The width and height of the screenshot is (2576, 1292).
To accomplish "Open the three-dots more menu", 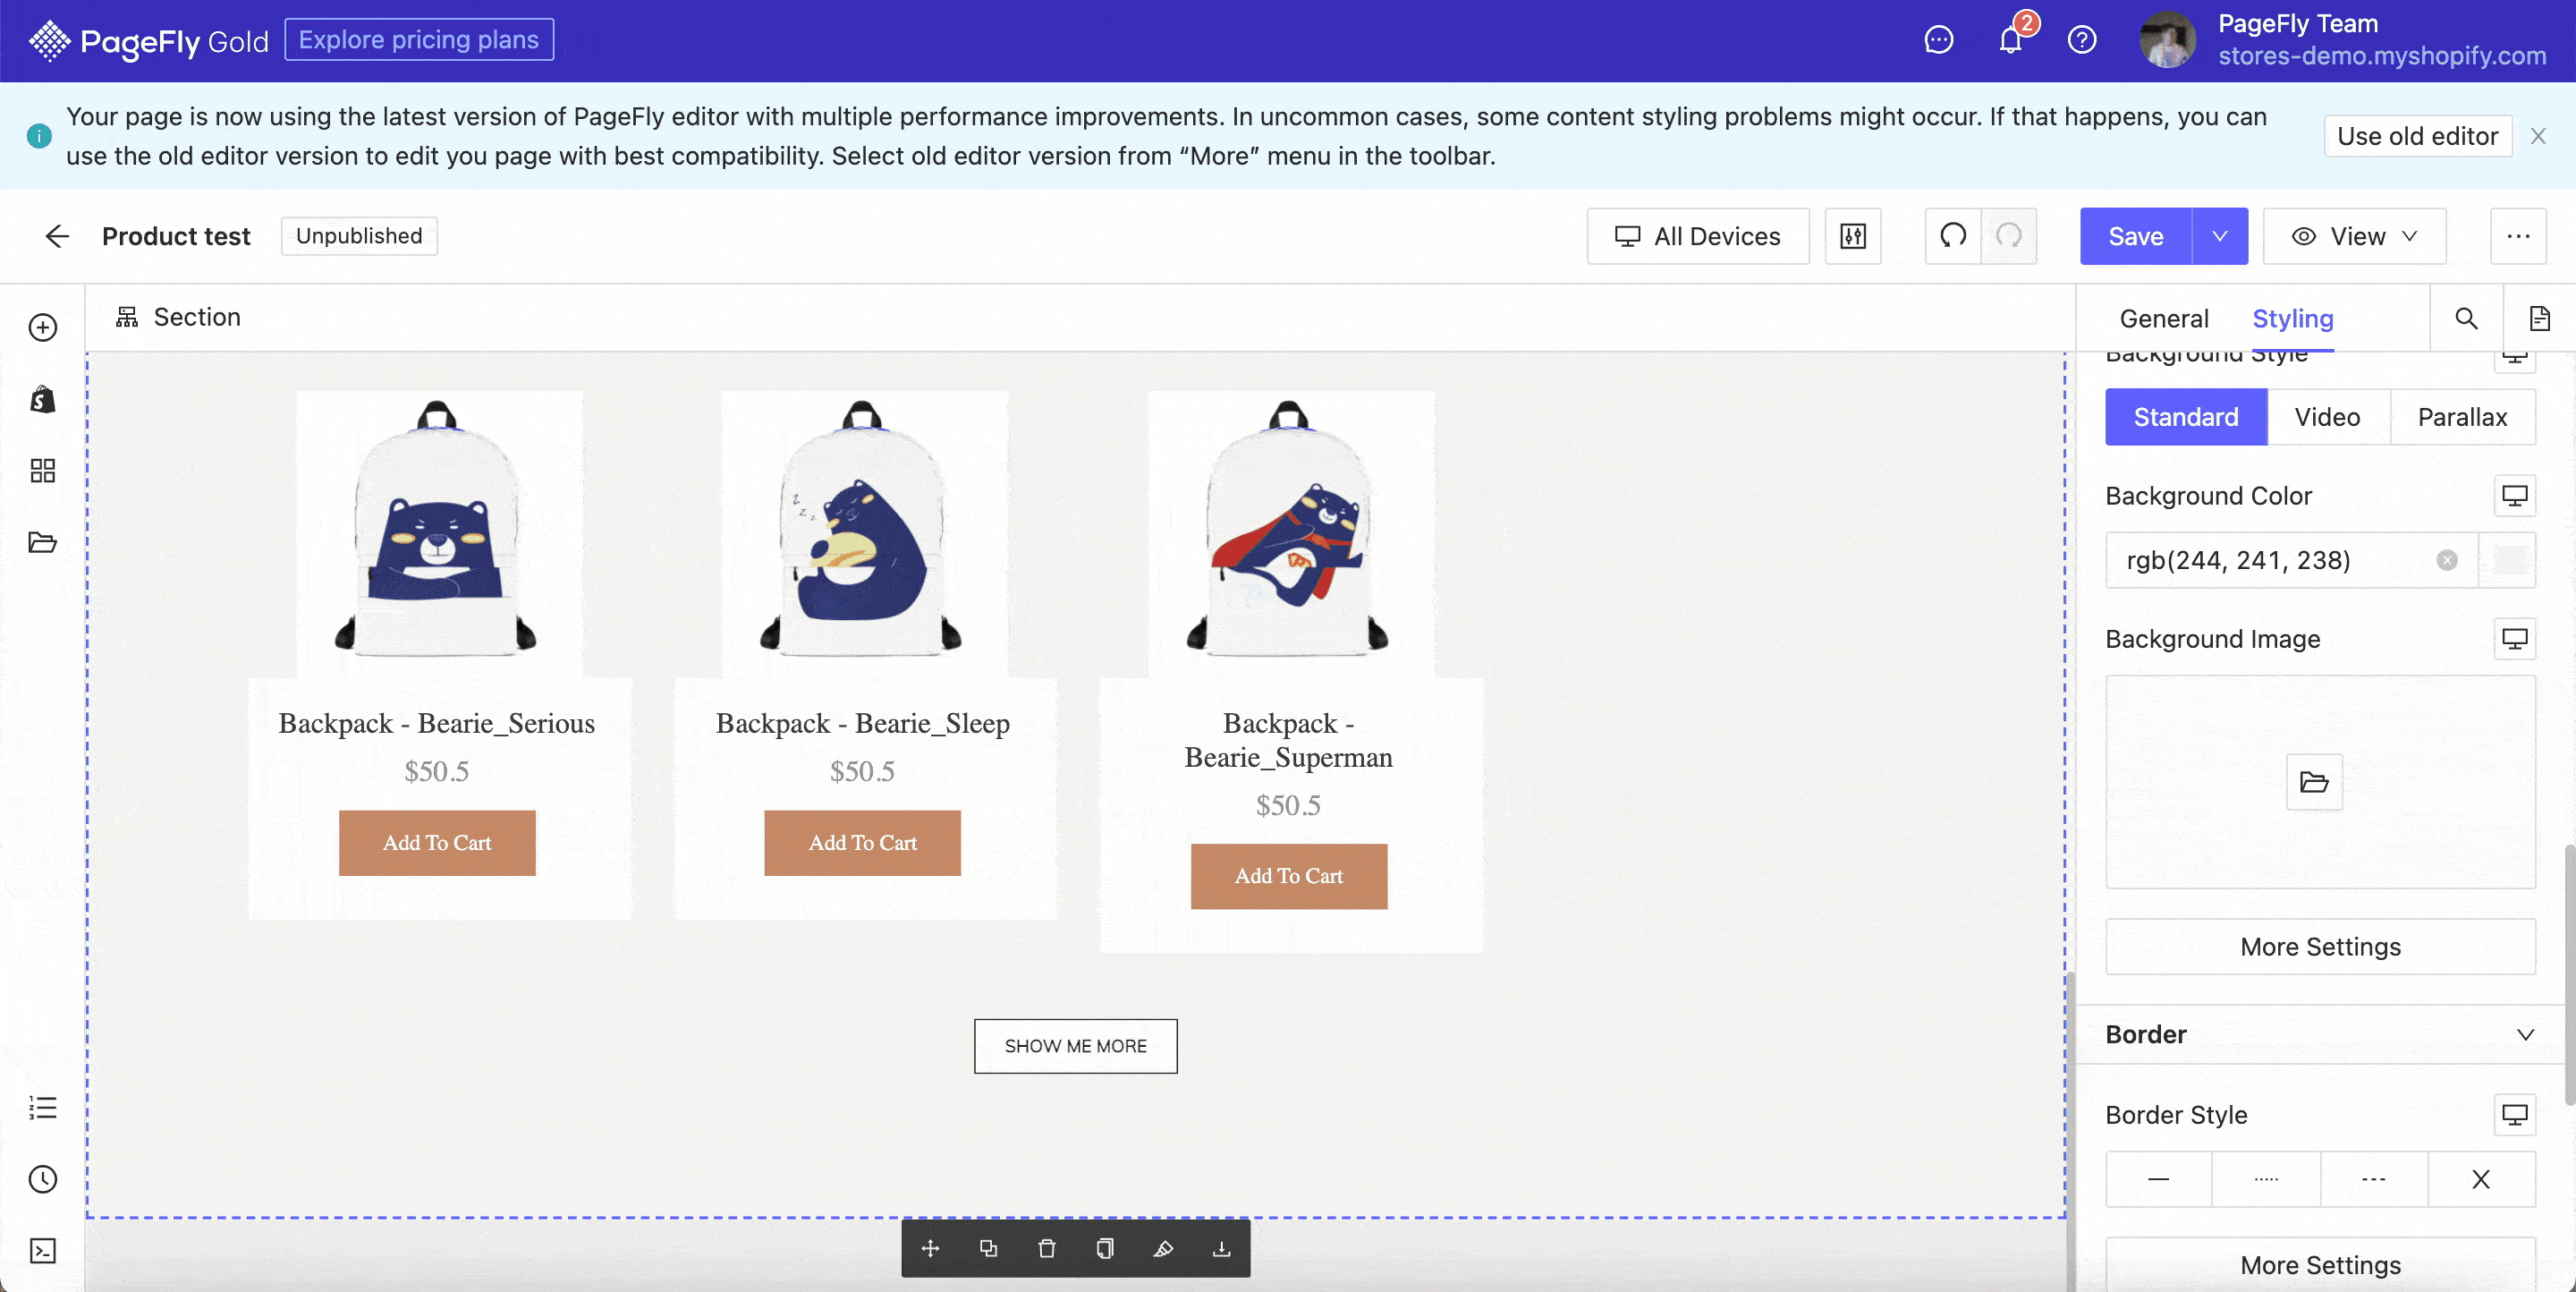I will coord(2517,236).
